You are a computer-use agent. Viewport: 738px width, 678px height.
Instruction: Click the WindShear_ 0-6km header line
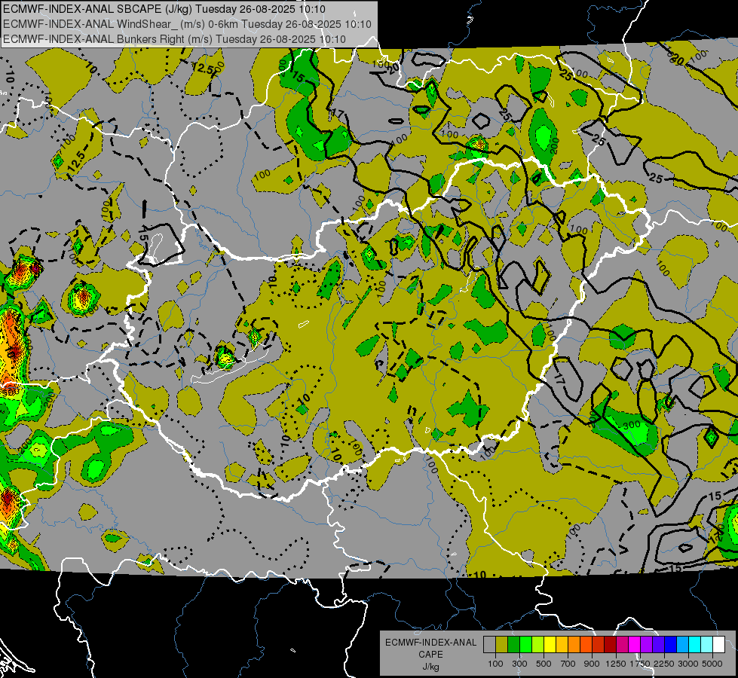187,24
